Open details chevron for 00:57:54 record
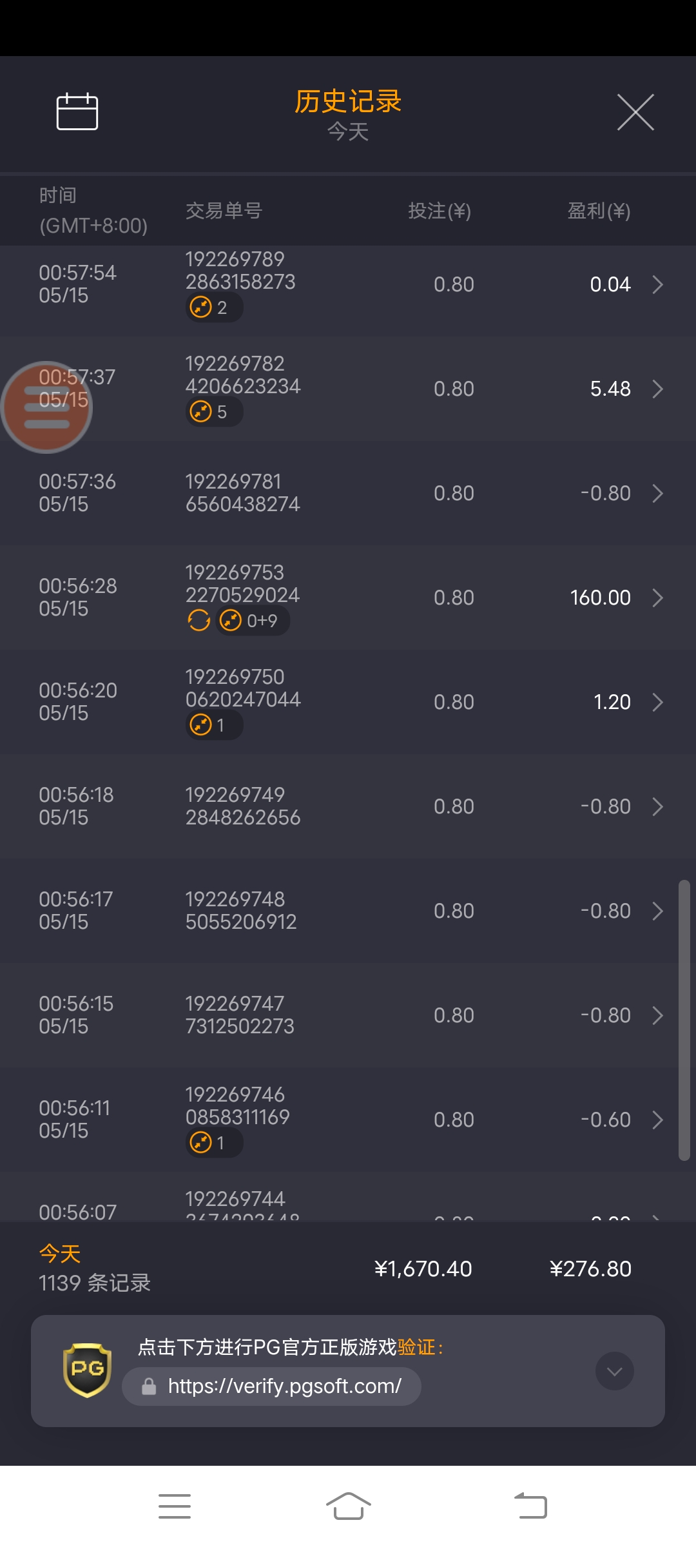The width and height of the screenshot is (696, 1547). [x=657, y=284]
